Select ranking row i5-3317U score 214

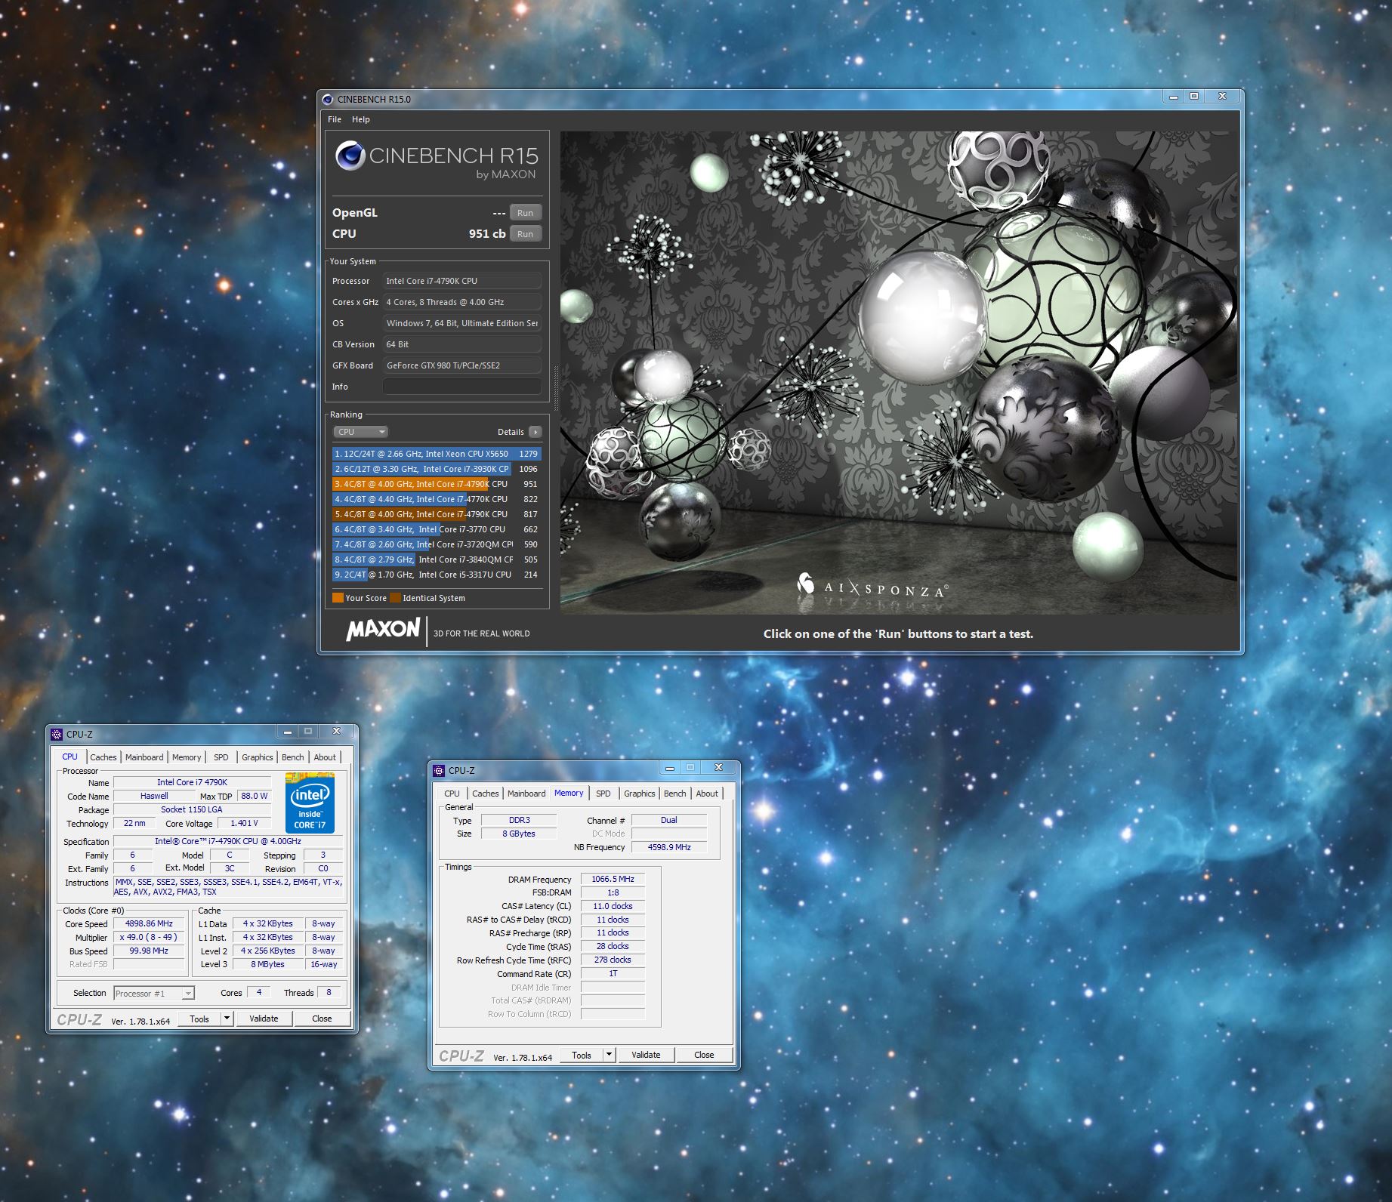tap(437, 575)
